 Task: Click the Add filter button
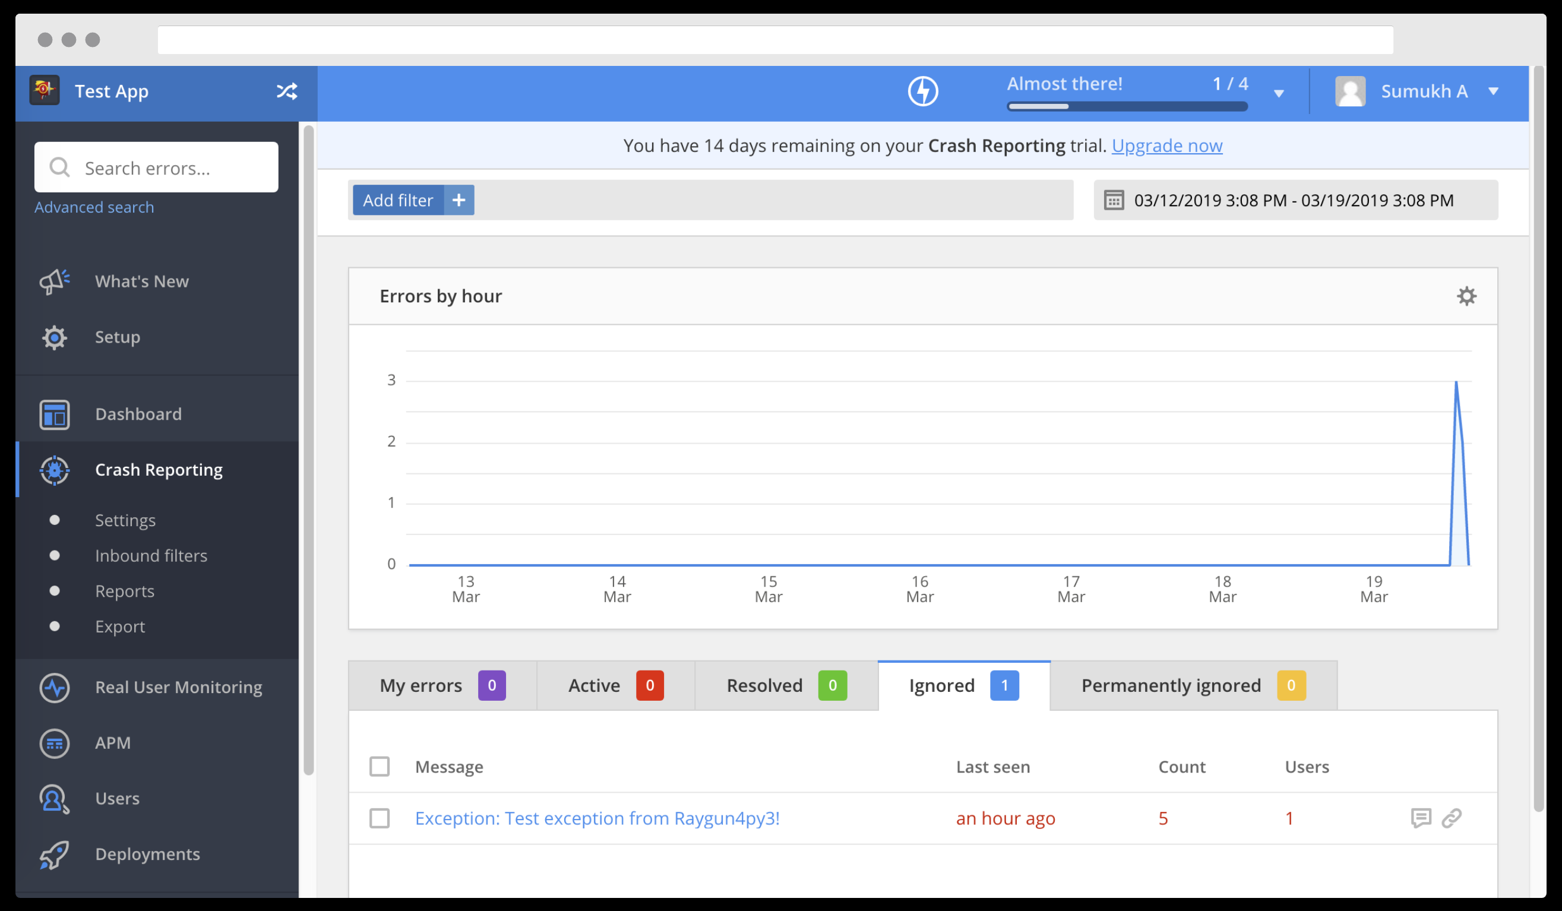click(x=413, y=200)
